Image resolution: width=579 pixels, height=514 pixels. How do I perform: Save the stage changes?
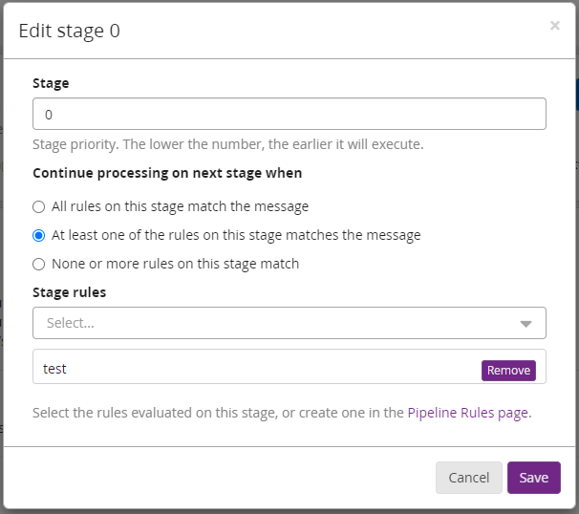[x=533, y=478]
